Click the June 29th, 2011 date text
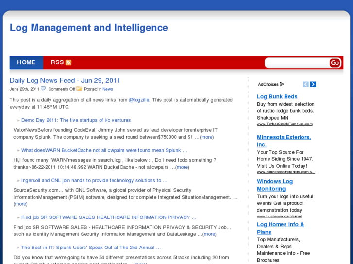The height and width of the screenshot is (264, 353). [24, 89]
